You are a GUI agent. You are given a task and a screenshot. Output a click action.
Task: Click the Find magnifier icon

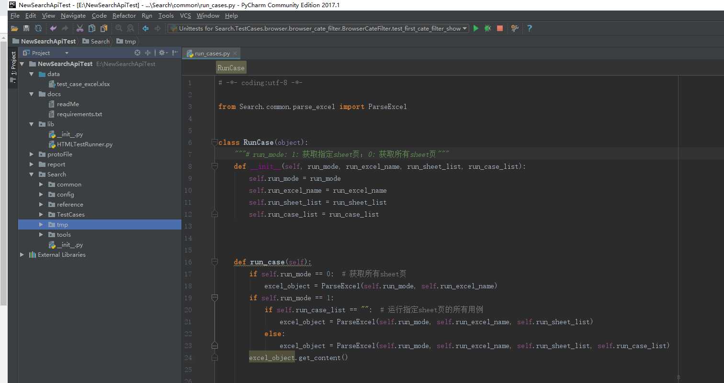point(119,29)
